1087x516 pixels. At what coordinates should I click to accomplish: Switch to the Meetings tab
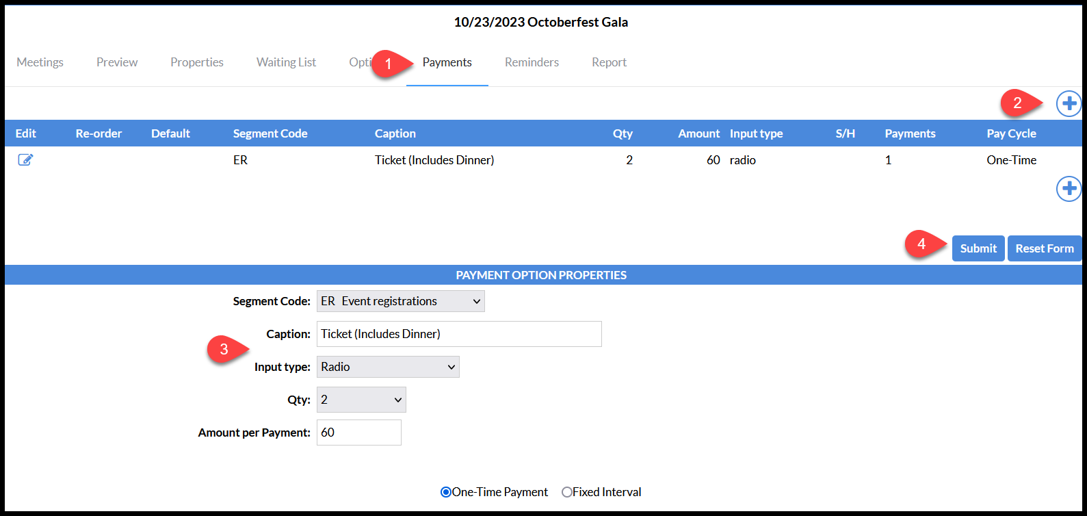40,62
